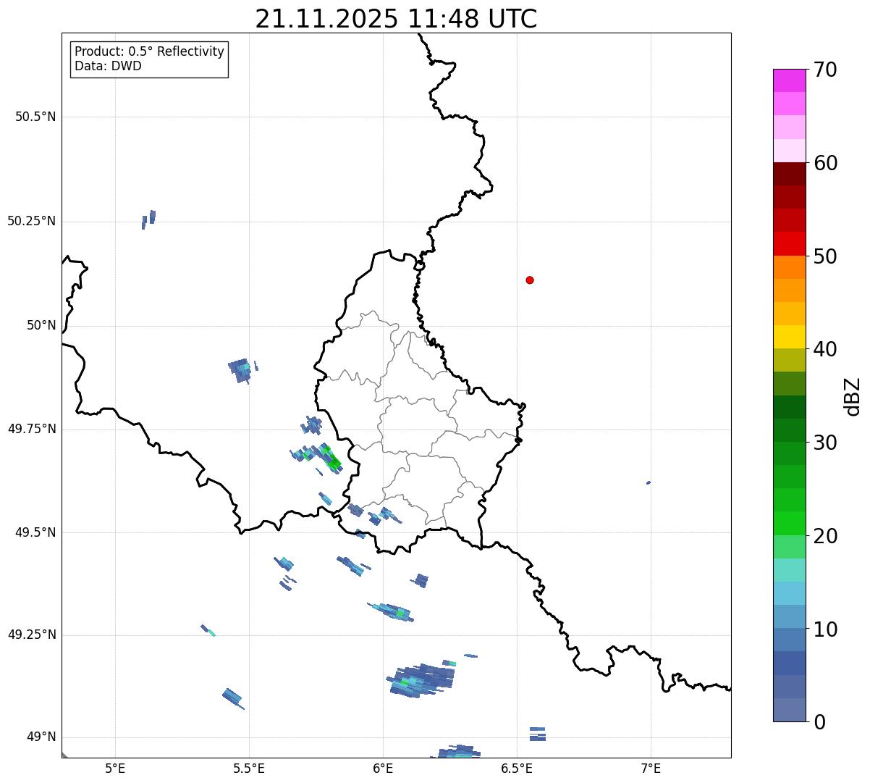Click the longitude label "6.5°E"
This screenshot has height=783, width=870.
(517, 768)
